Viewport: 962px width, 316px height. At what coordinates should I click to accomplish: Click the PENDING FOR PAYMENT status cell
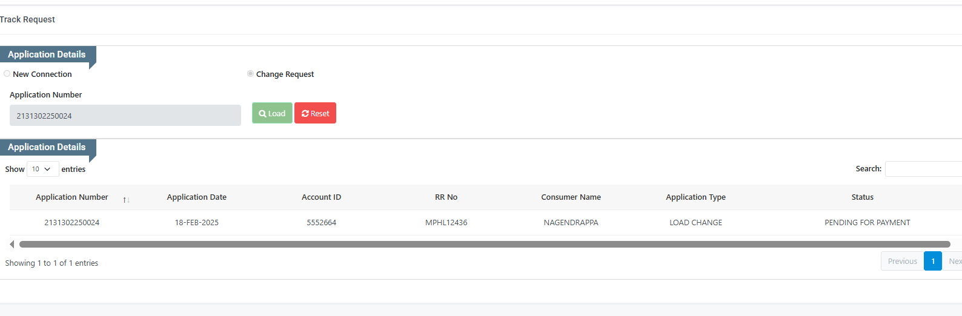click(x=867, y=223)
